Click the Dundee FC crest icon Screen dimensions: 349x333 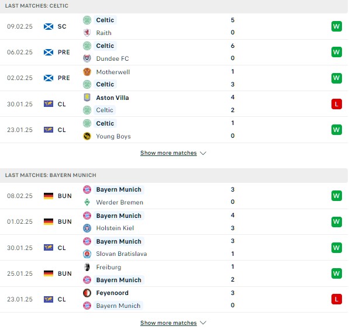[87, 58]
